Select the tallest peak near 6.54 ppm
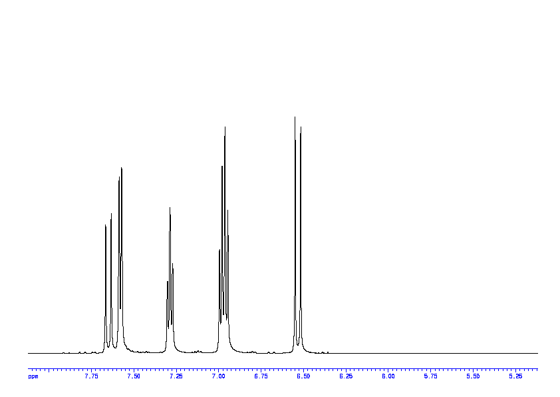560x397 pixels. (x=295, y=120)
